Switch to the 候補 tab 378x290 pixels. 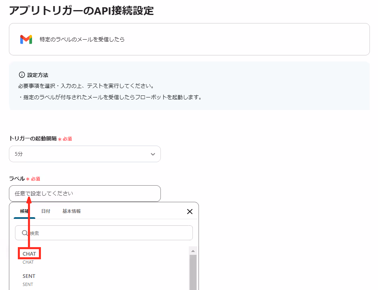point(24,211)
